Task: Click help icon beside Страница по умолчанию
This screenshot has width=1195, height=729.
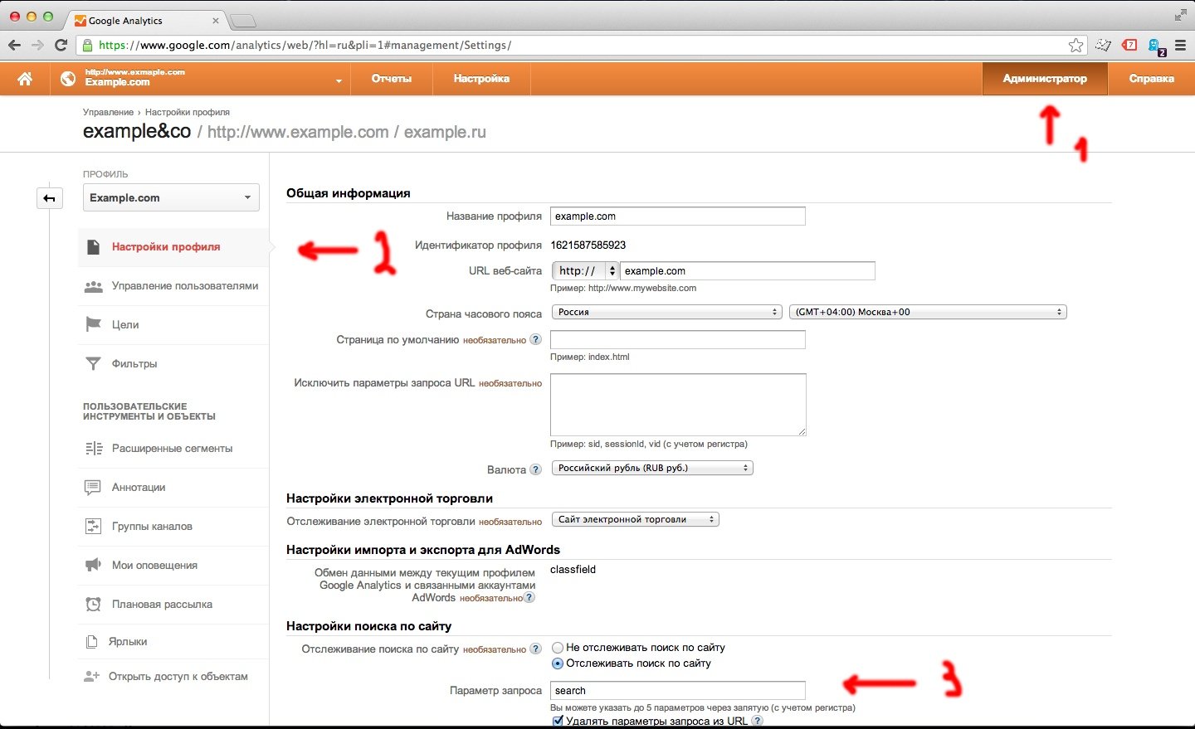Action: [536, 339]
